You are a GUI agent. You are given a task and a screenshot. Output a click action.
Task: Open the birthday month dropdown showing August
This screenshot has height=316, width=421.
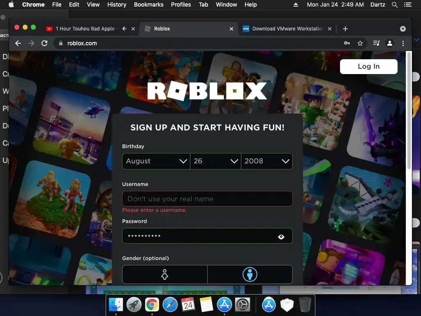[x=156, y=161]
